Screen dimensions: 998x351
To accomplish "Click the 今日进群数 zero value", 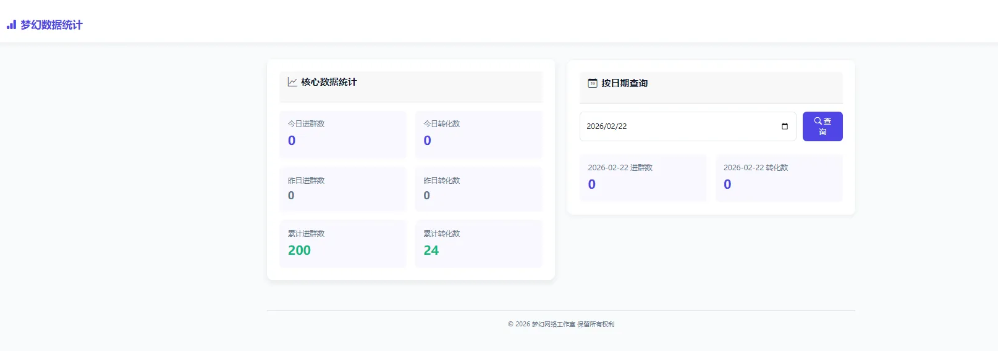I will [292, 141].
